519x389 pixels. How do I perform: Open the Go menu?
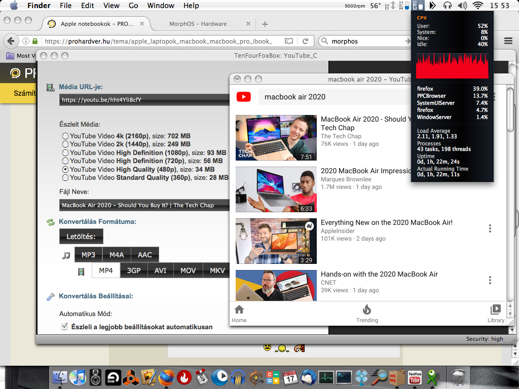click(x=133, y=6)
